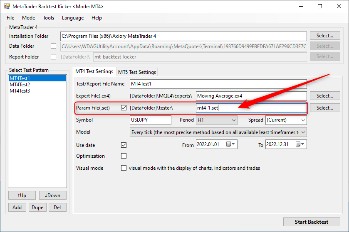Move the pattern up with the Up button
Viewport: 349px width, 232px height.
[x=22, y=195]
